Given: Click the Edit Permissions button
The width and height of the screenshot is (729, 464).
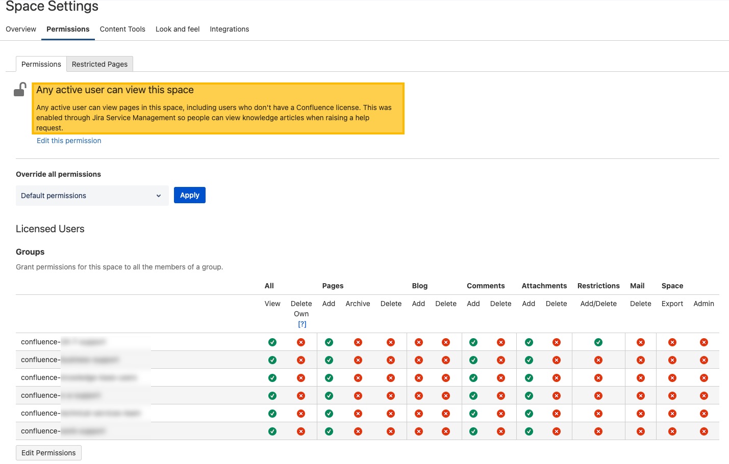Looking at the screenshot, I should (x=48, y=453).
